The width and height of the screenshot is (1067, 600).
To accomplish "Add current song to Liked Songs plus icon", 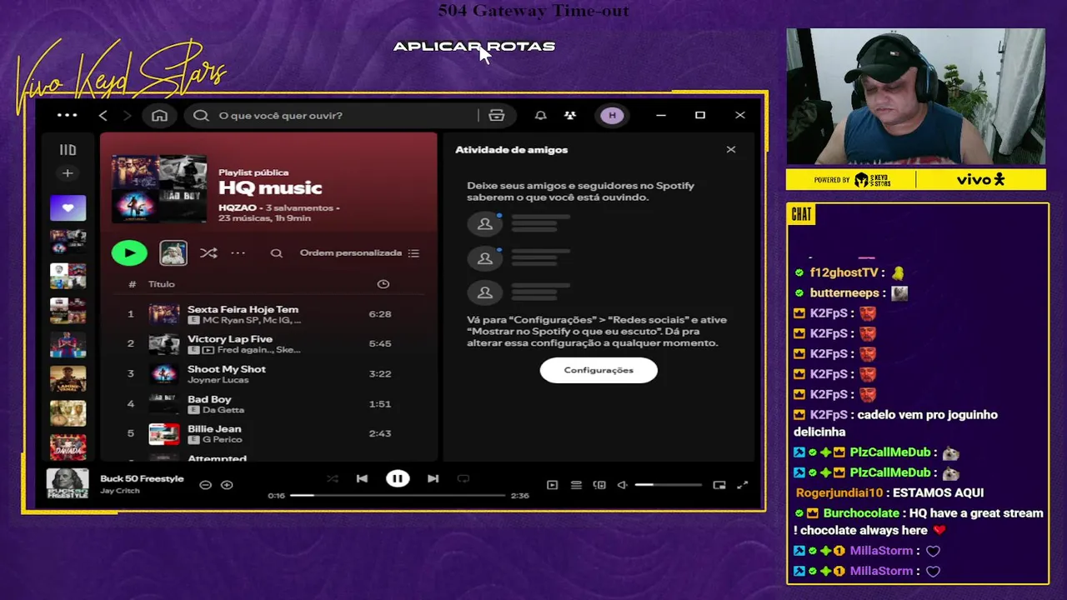I will click(x=227, y=485).
